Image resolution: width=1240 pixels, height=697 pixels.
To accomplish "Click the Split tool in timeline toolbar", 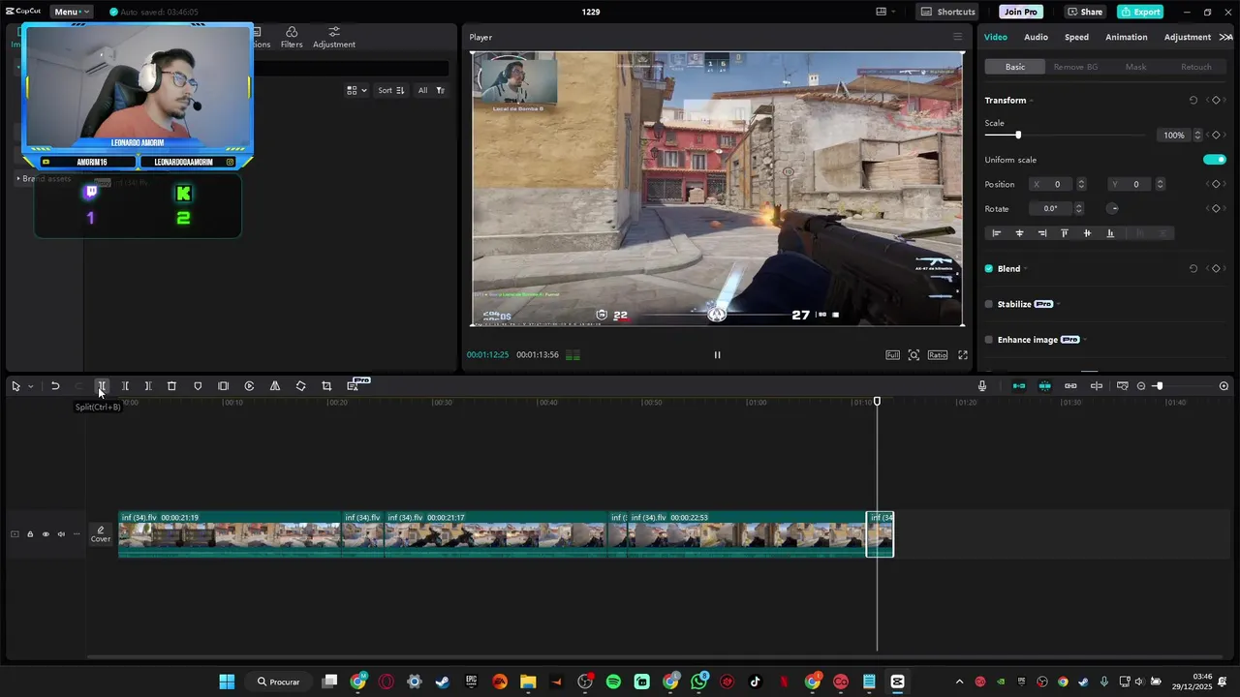I will 101,386.
